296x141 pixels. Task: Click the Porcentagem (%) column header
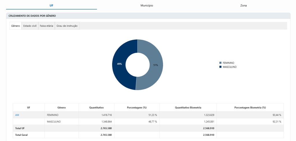[137, 108]
